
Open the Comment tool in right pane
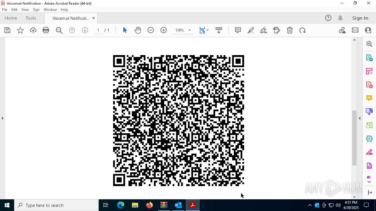click(369, 98)
